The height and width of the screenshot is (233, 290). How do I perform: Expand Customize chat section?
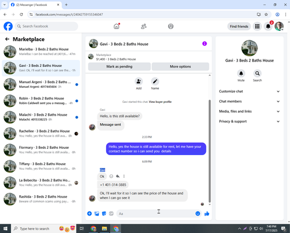pyautogui.click(x=249, y=91)
